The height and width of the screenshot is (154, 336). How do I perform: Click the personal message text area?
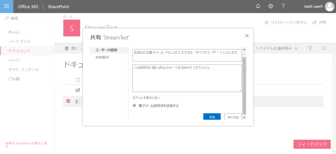click(x=187, y=78)
